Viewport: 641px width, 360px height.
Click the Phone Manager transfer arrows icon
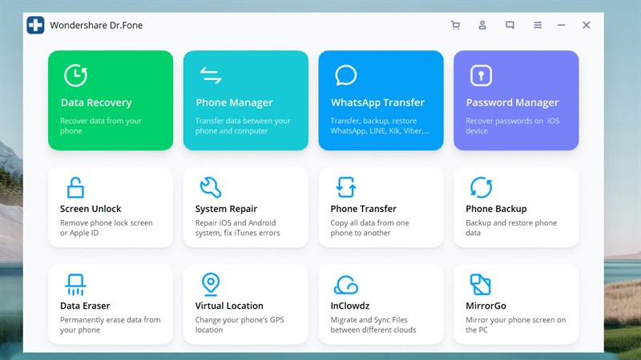(x=211, y=75)
